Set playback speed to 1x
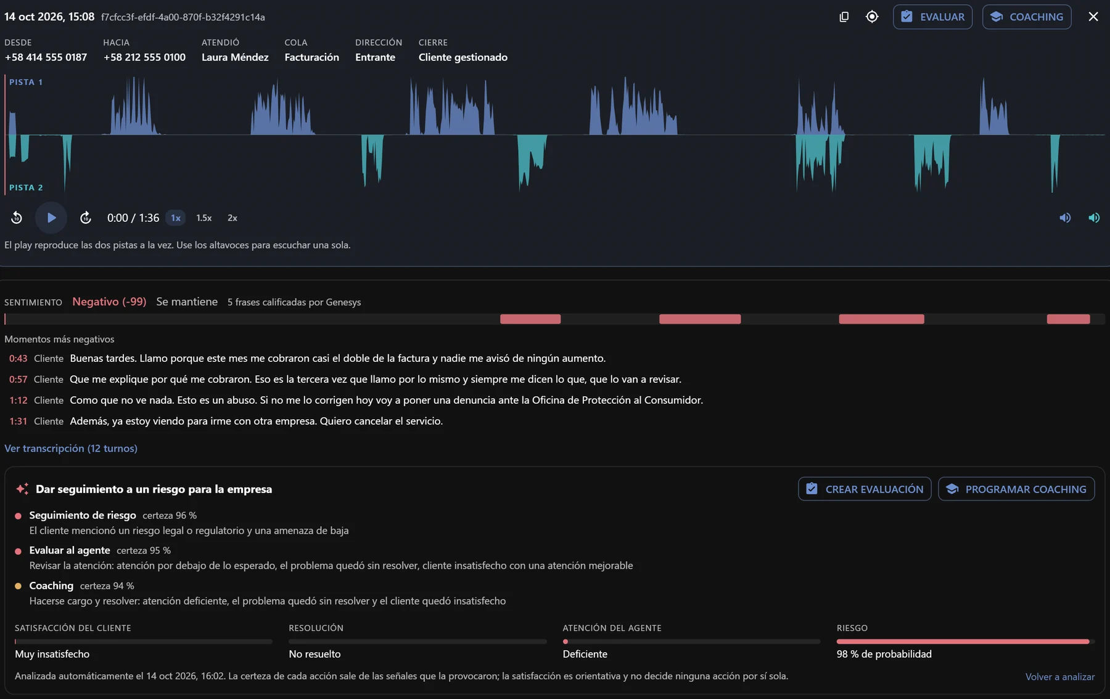Image resolution: width=1110 pixels, height=699 pixels. tap(176, 218)
